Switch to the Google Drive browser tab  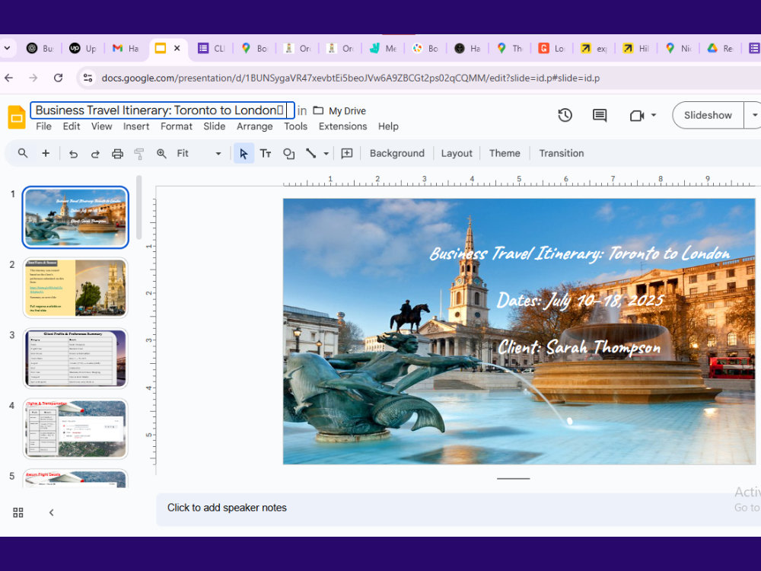720,48
